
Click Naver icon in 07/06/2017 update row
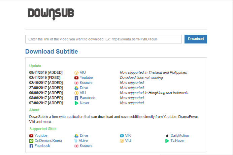(76, 103)
